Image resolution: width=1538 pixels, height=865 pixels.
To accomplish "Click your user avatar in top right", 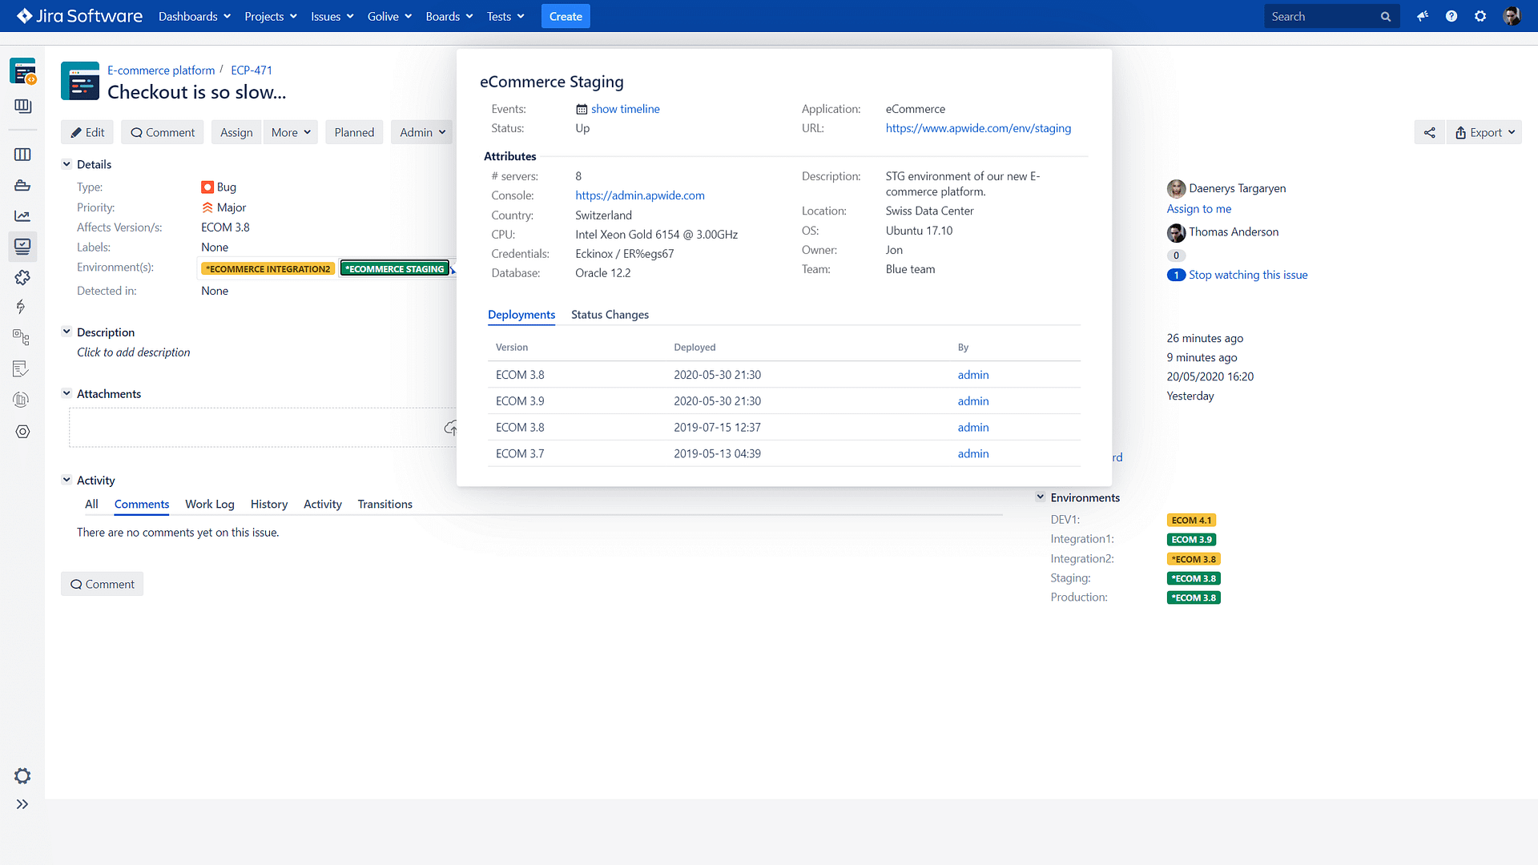I will click(1513, 16).
